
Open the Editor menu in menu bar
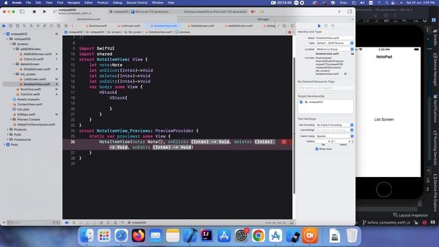point(88,3)
